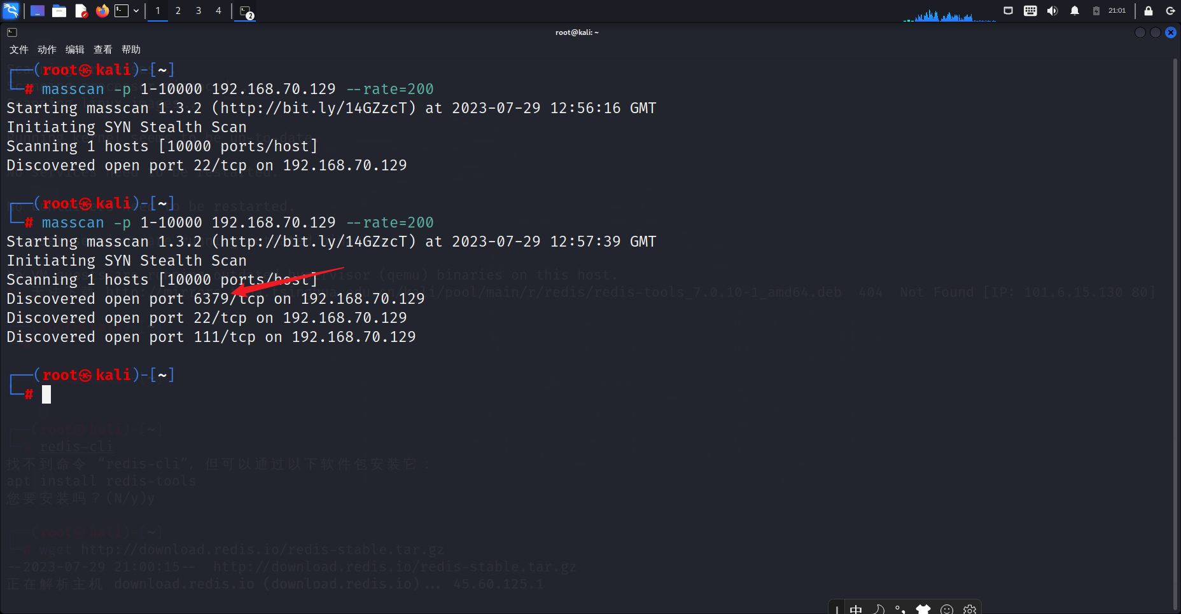Screen dimensions: 1181x614
Task: Switch to workspace 3
Action: 198,11
